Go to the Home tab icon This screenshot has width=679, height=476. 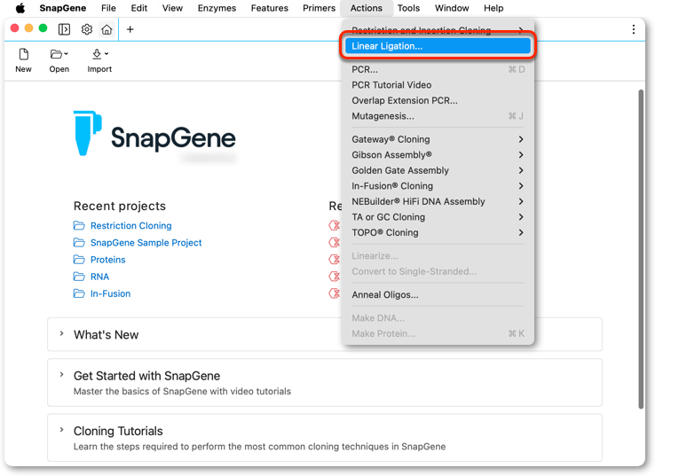[107, 29]
